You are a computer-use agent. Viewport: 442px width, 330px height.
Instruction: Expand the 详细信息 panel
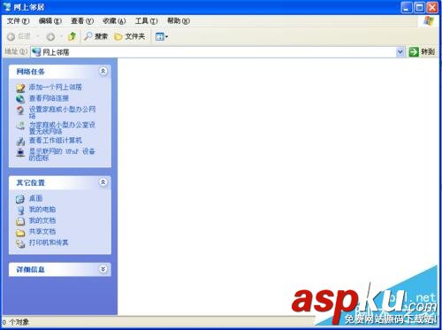[x=103, y=269]
